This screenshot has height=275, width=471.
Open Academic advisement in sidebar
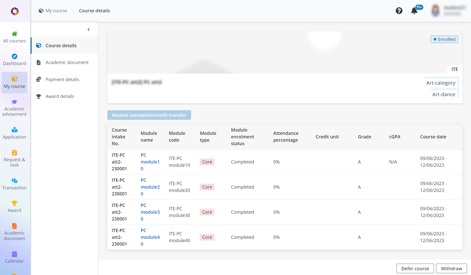coord(14,108)
